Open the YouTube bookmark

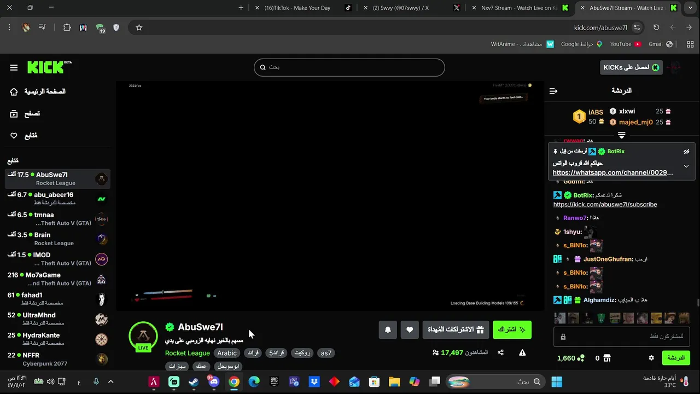tap(625, 44)
